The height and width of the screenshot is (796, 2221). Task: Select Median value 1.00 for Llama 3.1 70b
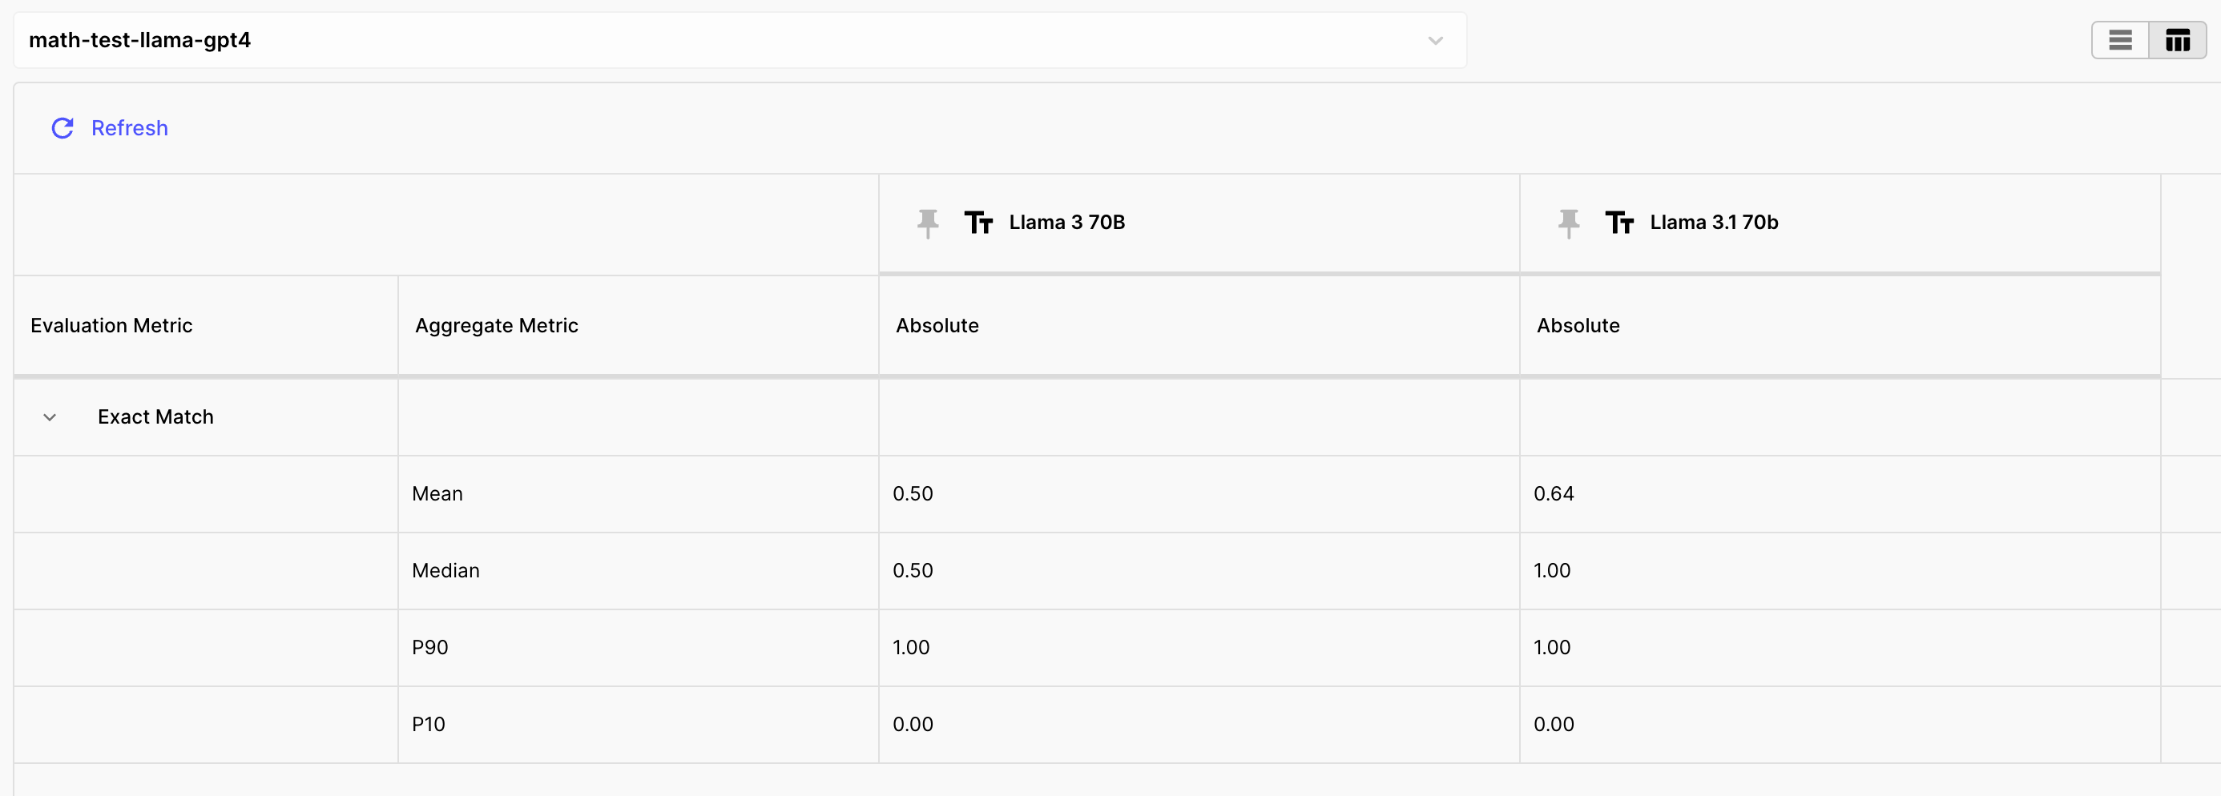coord(1552,570)
